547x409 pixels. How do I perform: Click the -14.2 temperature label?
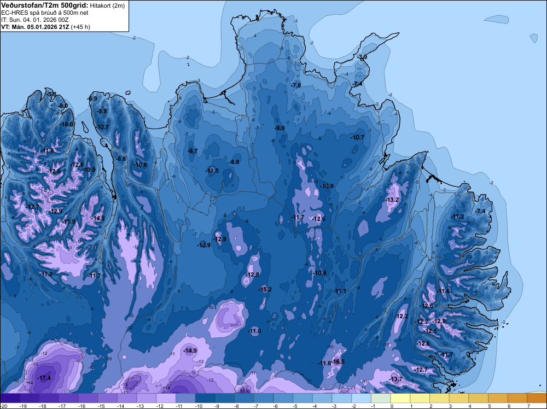(x=98, y=218)
